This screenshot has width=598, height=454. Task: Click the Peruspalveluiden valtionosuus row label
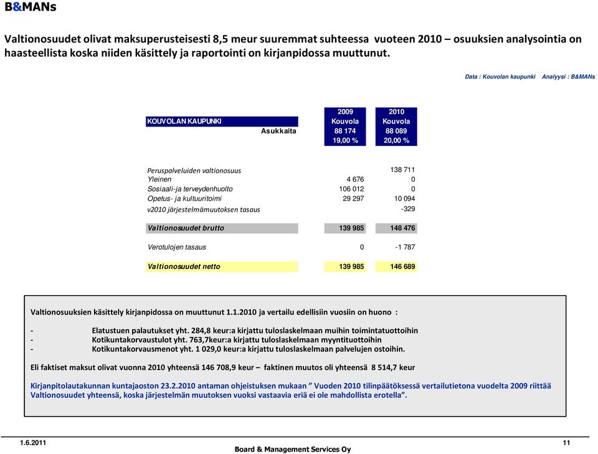coord(194,171)
